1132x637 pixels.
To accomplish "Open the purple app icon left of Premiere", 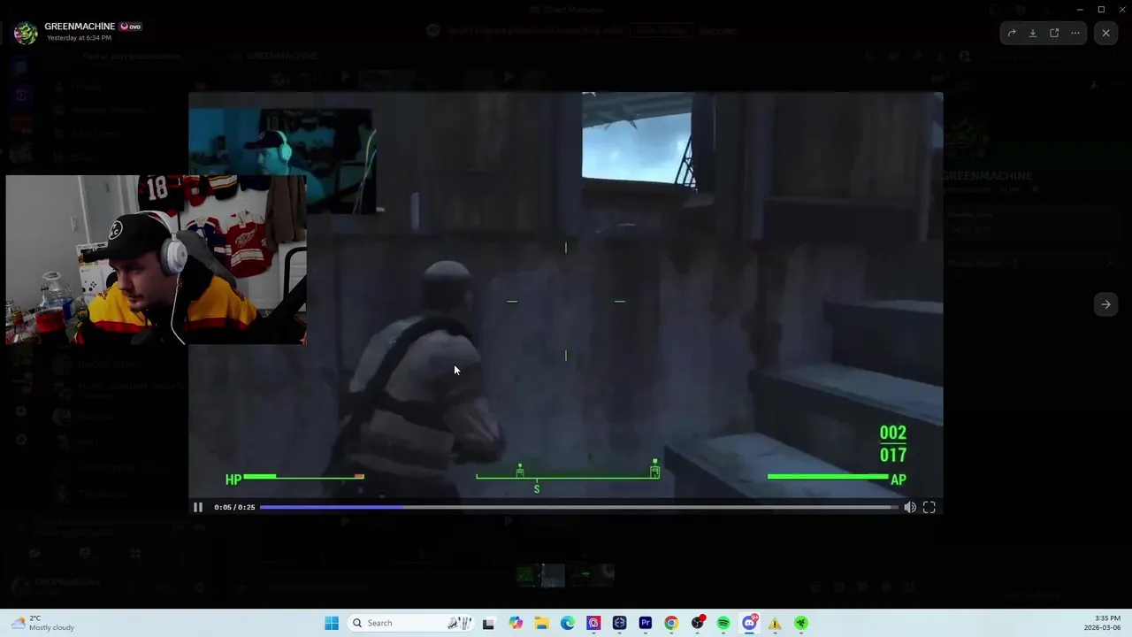I will pos(593,623).
